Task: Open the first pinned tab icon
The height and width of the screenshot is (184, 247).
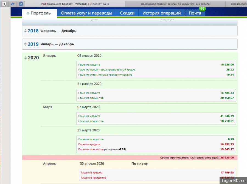Action: click(4, 4)
